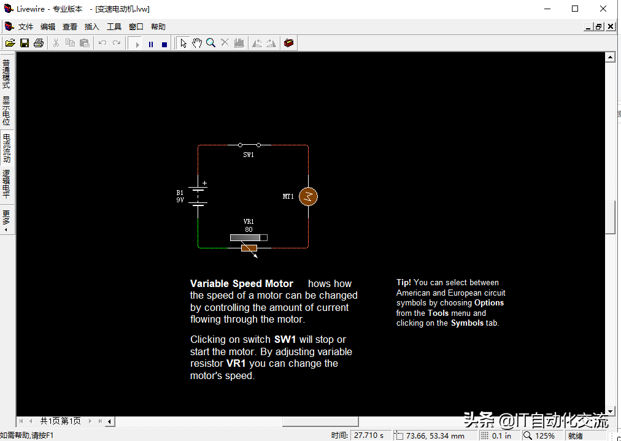Select the magnifier zoom tool
Image resolution: width=621 pixels, height=441 pixels.
click(x=210, y=43)
